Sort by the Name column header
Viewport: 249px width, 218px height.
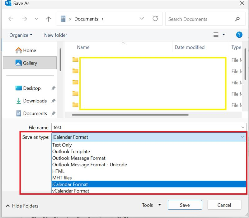(83, 47)
